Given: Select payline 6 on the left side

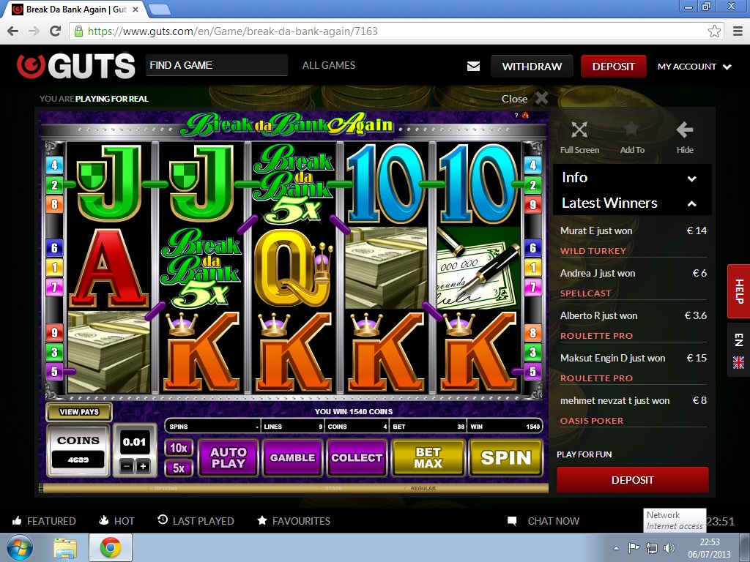Looking at the screenshot, I should 54,247.
